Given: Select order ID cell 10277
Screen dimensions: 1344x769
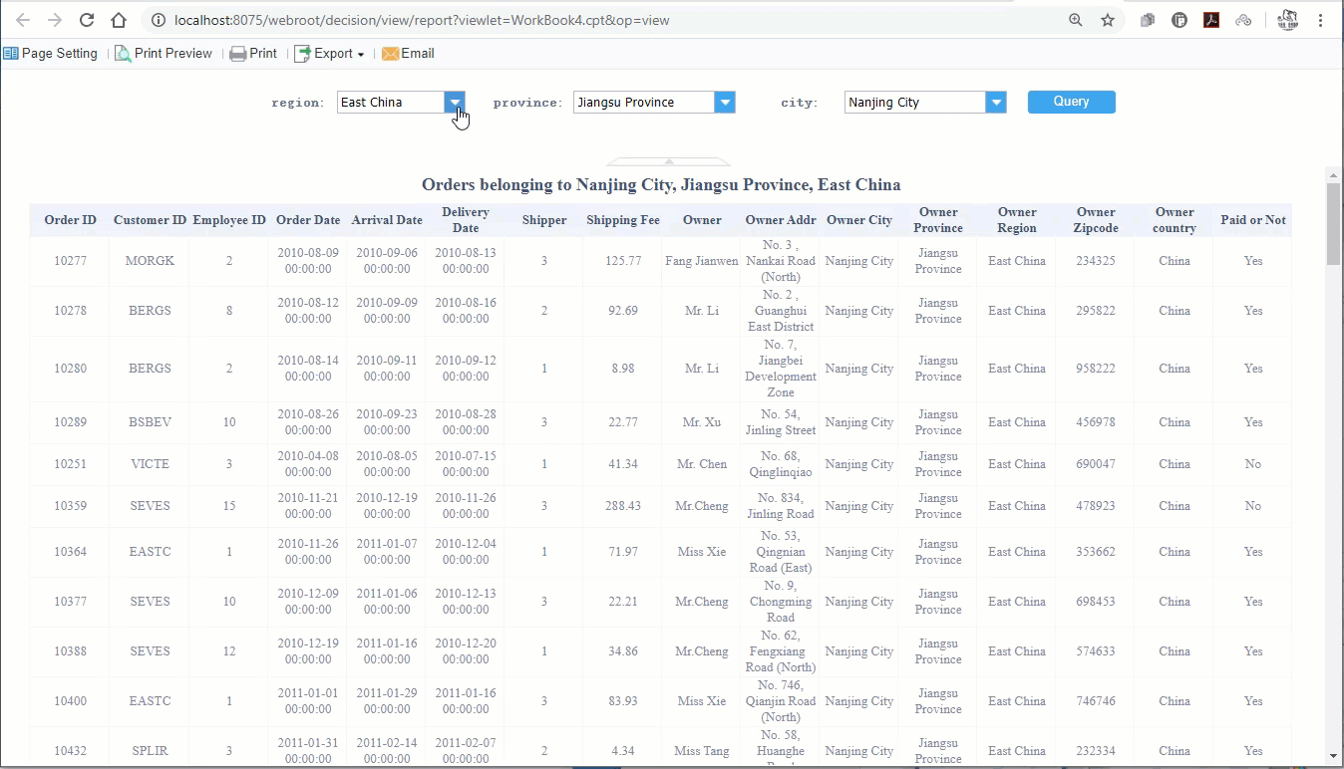Looking at the screenshot, I should point(70,261).
